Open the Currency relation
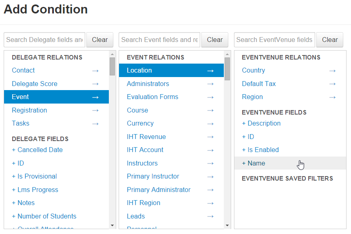The height and width of the screenshot is (234, 351). (x=171, y=124)
